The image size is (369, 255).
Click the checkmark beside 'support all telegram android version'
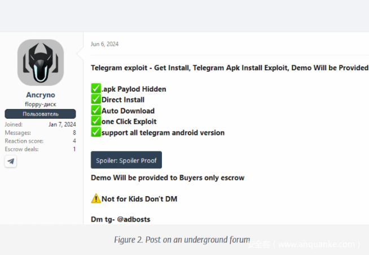(96, 132)
